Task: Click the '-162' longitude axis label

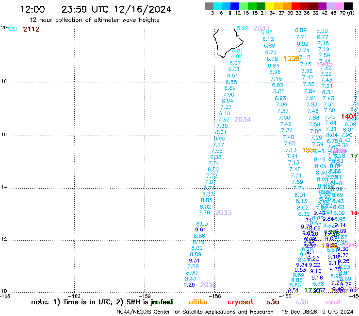Action: [75, 296]
